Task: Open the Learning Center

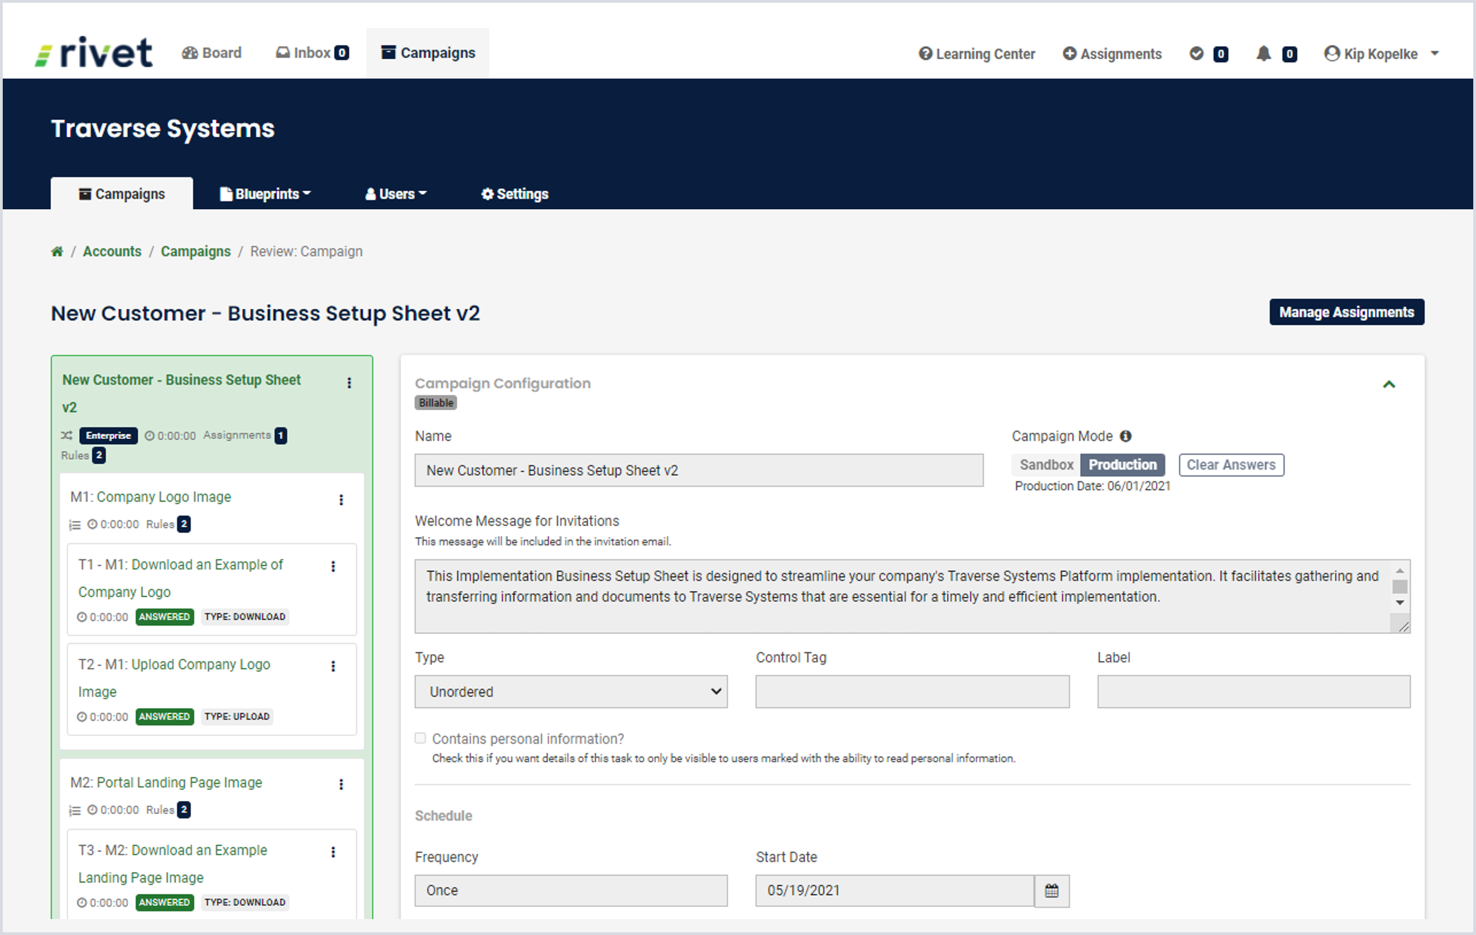Action: click(976, 54)
